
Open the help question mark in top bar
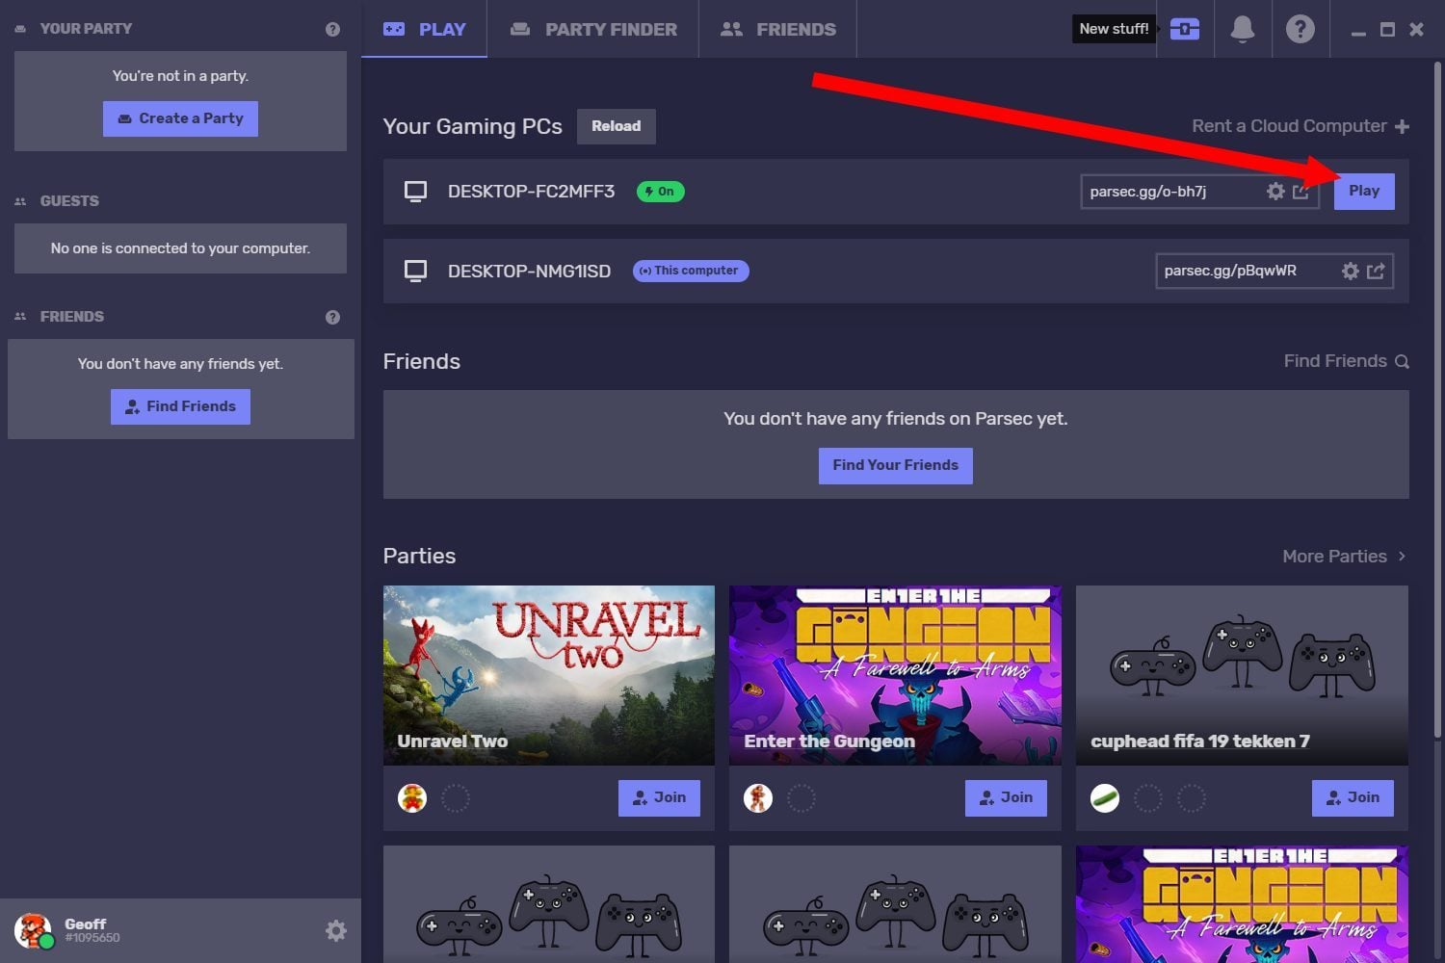tap(1300, 29)
